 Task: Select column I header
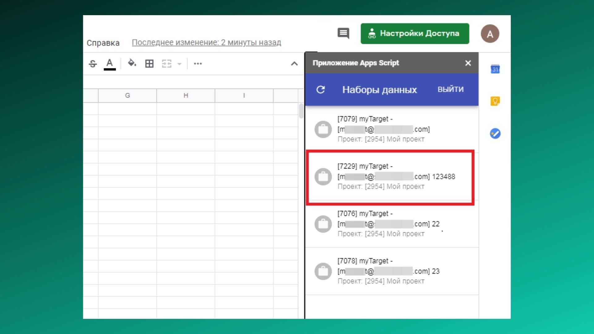(x=244, y=96)
